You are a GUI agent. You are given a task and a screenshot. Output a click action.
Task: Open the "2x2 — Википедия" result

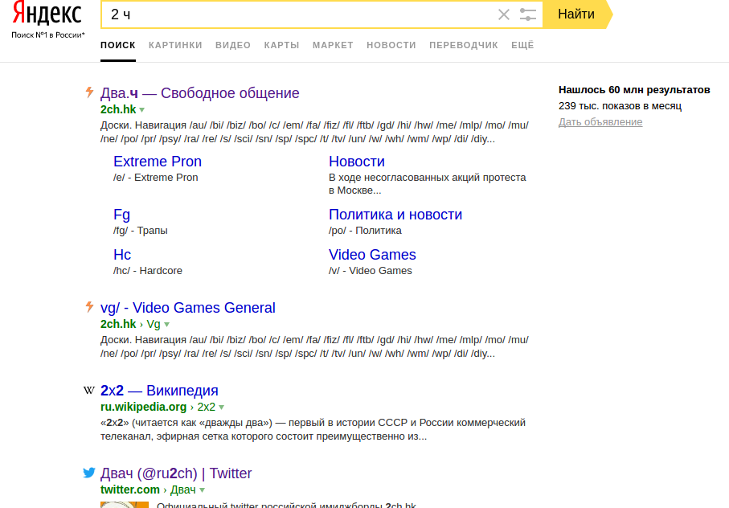[x=159, y=391]
